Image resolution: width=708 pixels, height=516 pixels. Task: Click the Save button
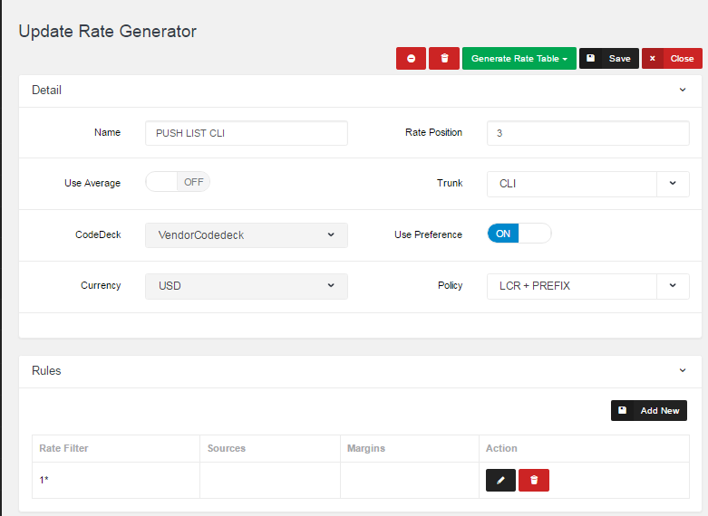[608, 59]
